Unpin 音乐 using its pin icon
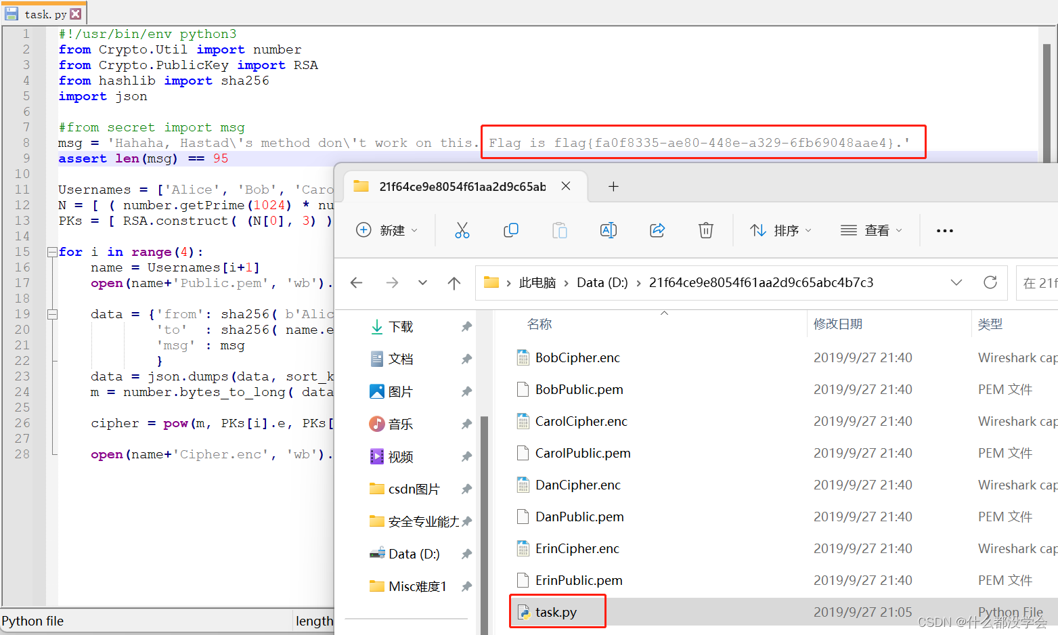The width and height of the screenshot is (1058, 635). click(x=466, y=424)
